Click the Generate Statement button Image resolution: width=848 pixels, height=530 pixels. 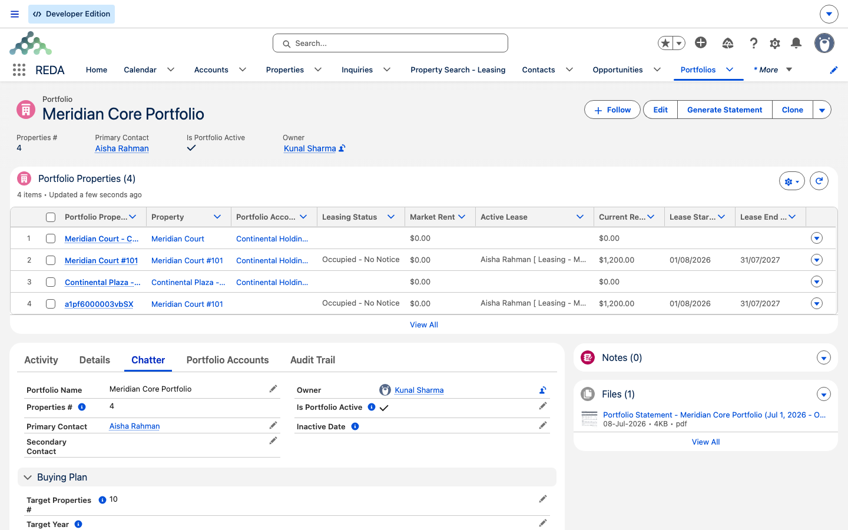(x=725, y=110)
